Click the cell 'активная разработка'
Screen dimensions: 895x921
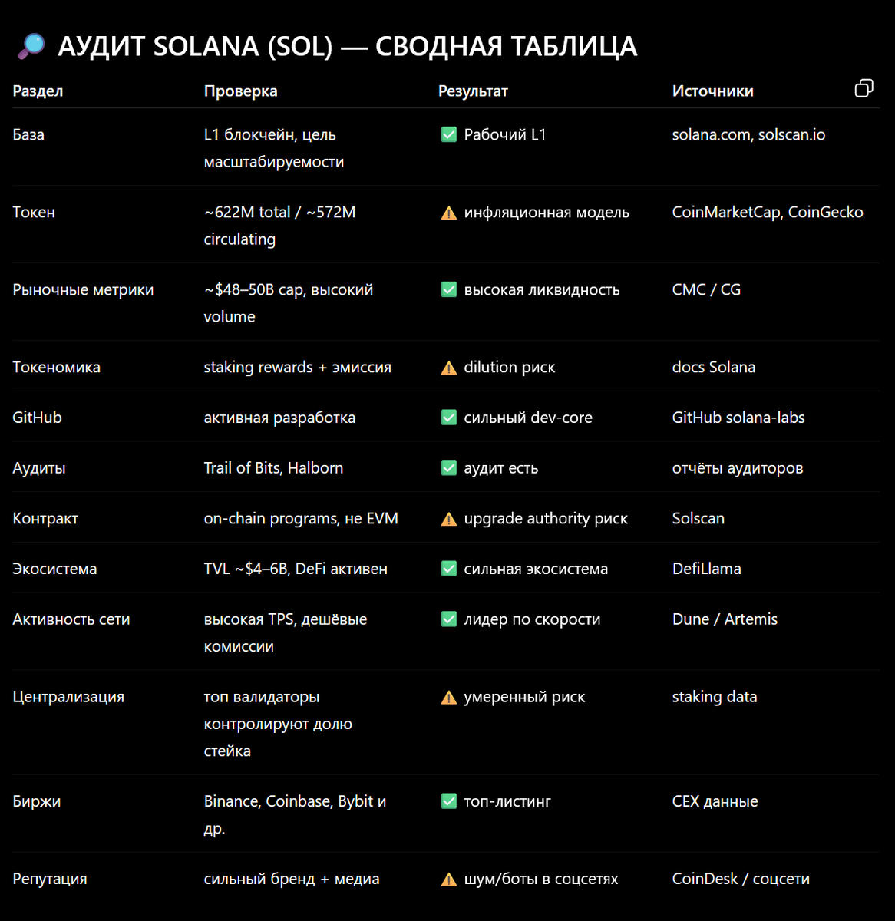pyautogui.click(x=279, y=418)
